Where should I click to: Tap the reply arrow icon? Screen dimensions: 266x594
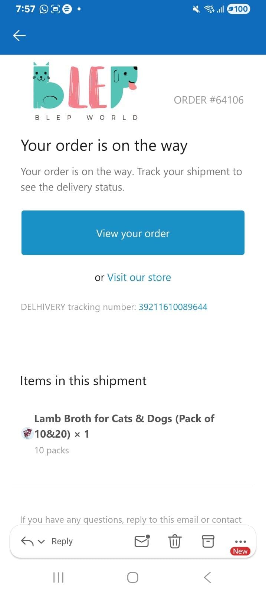[27, 541]
